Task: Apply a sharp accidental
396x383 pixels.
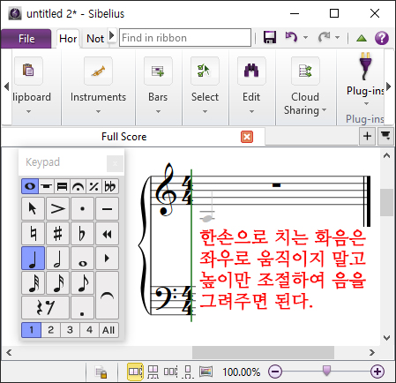Action: point(57,234)
